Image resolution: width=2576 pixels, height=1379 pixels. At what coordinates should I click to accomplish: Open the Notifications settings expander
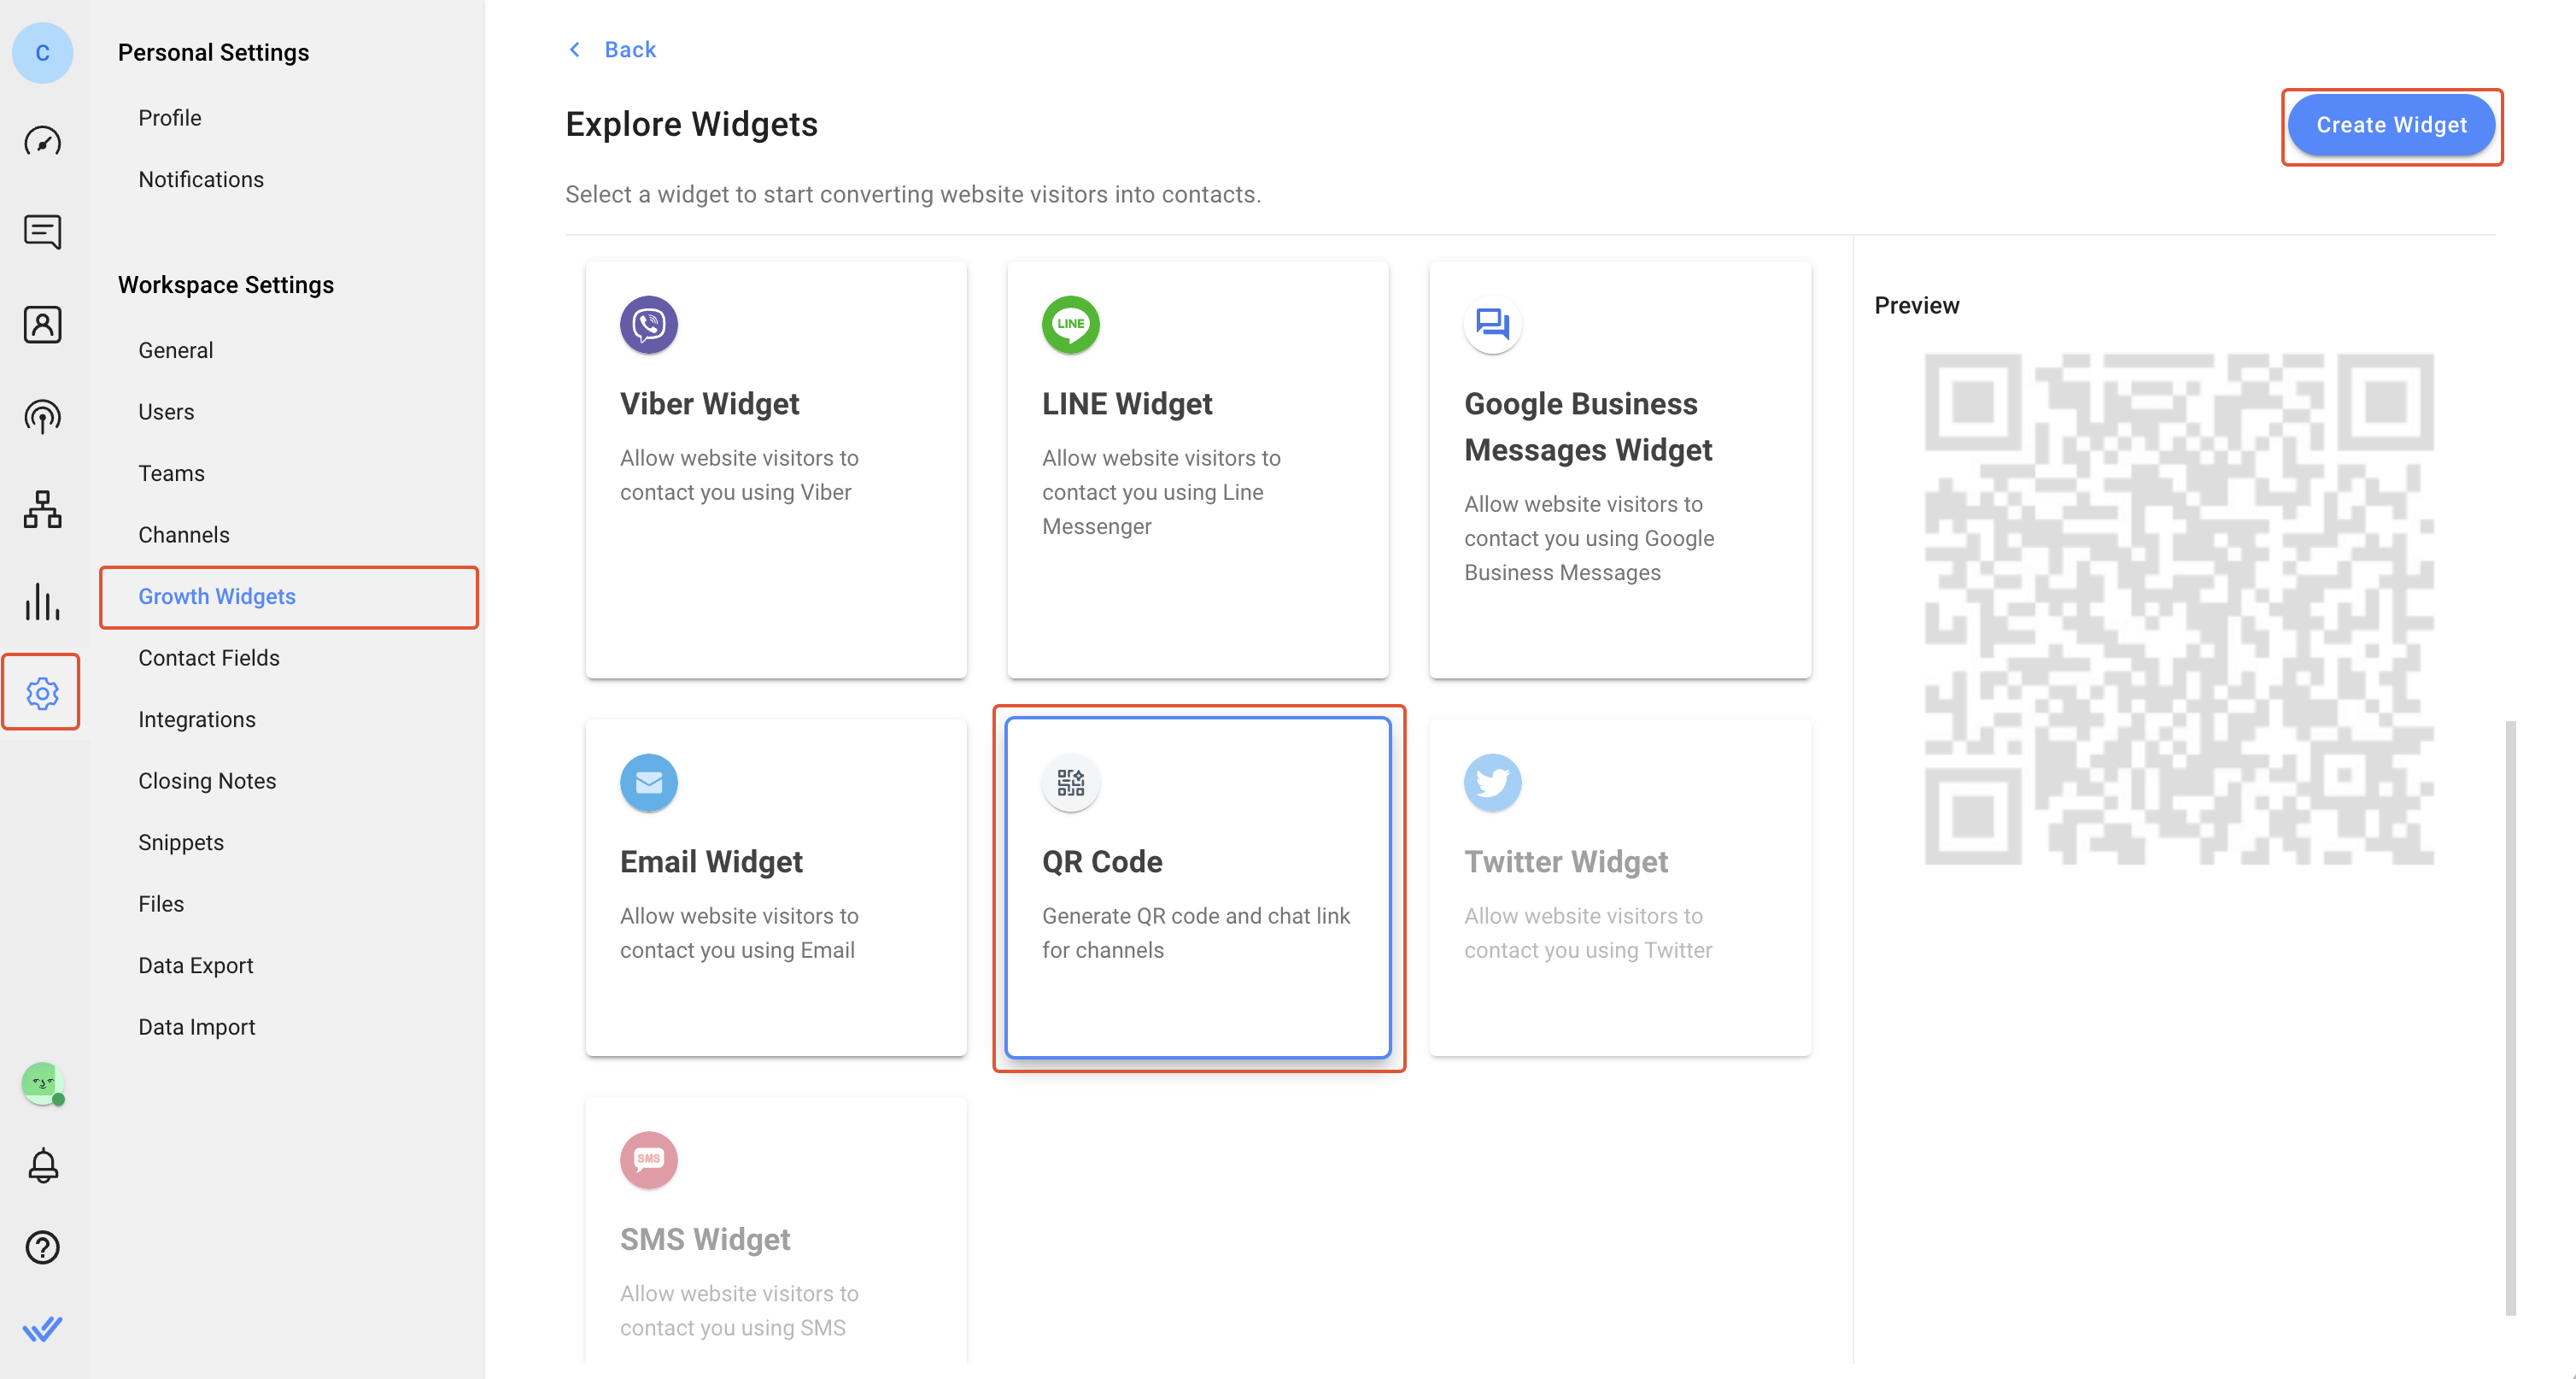(x=201, y=177)
